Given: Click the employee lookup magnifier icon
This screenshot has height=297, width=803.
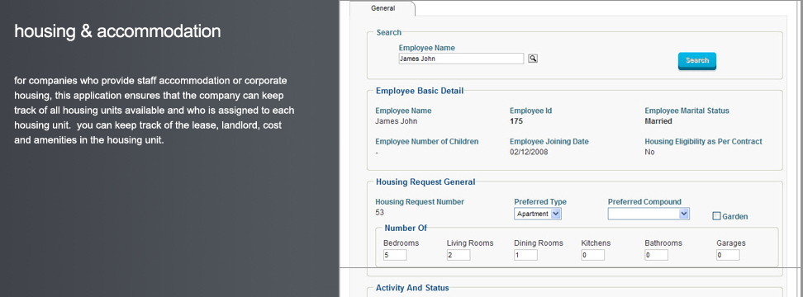Looking at the screenshot, I should pyautogui.click(x=533, y=59).
